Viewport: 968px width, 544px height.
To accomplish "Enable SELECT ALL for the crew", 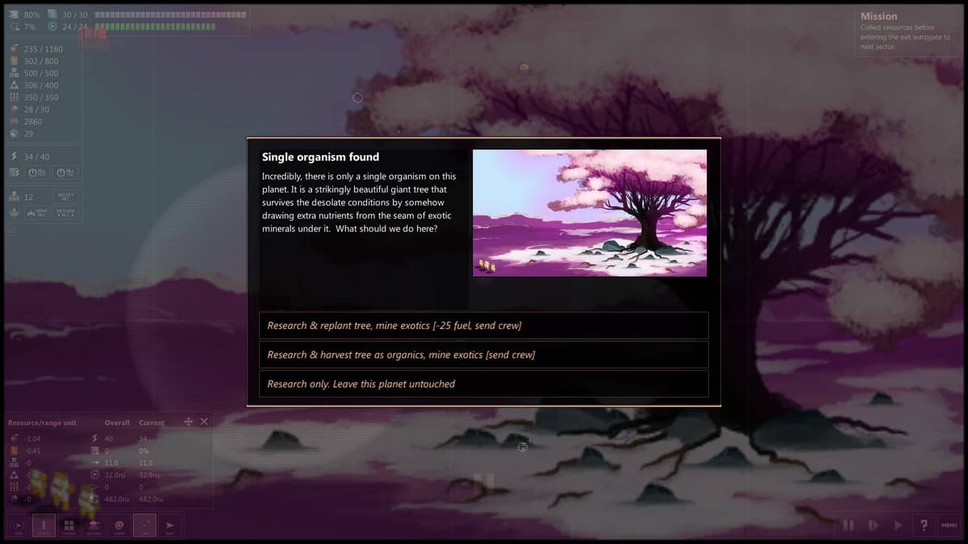I will pos(65,197).
